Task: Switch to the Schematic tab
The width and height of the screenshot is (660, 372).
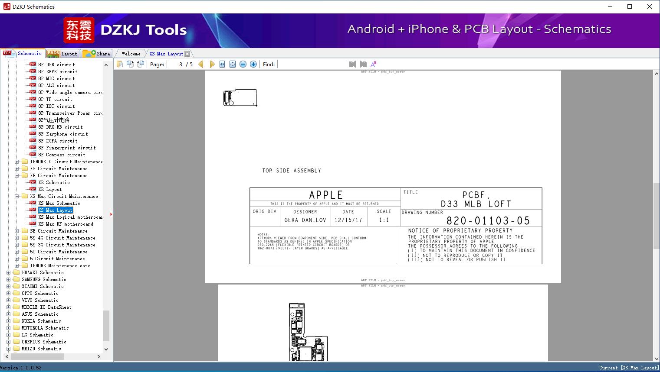Action: click(x=23, y=53)
